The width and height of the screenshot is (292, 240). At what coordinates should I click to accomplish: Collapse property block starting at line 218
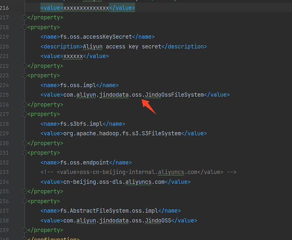25,27
